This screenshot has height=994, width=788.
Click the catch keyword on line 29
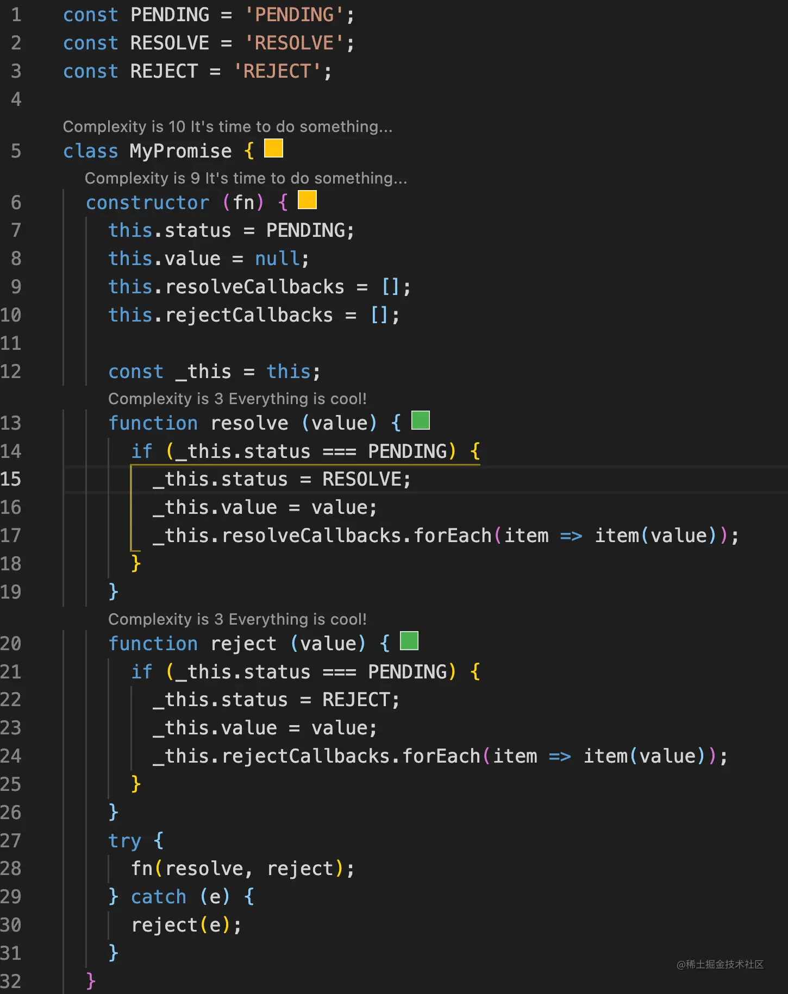click(x=158, y=897)
